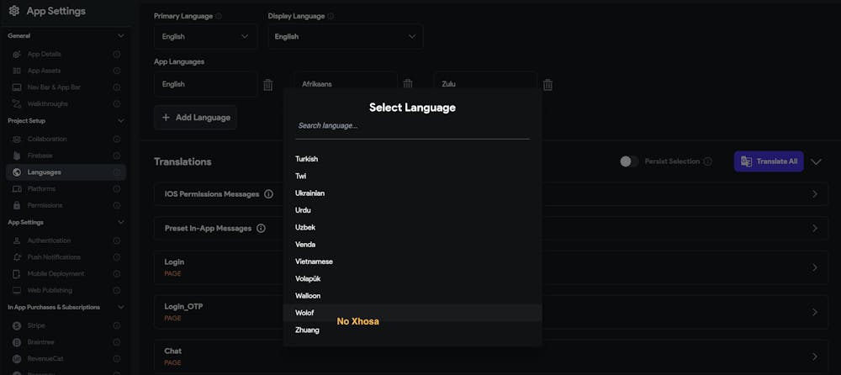Choose Ukrainian in the language list
Image resolution: width=841 pixels, height=375 pixels.
pyautogui.click(x=309, y=193)
